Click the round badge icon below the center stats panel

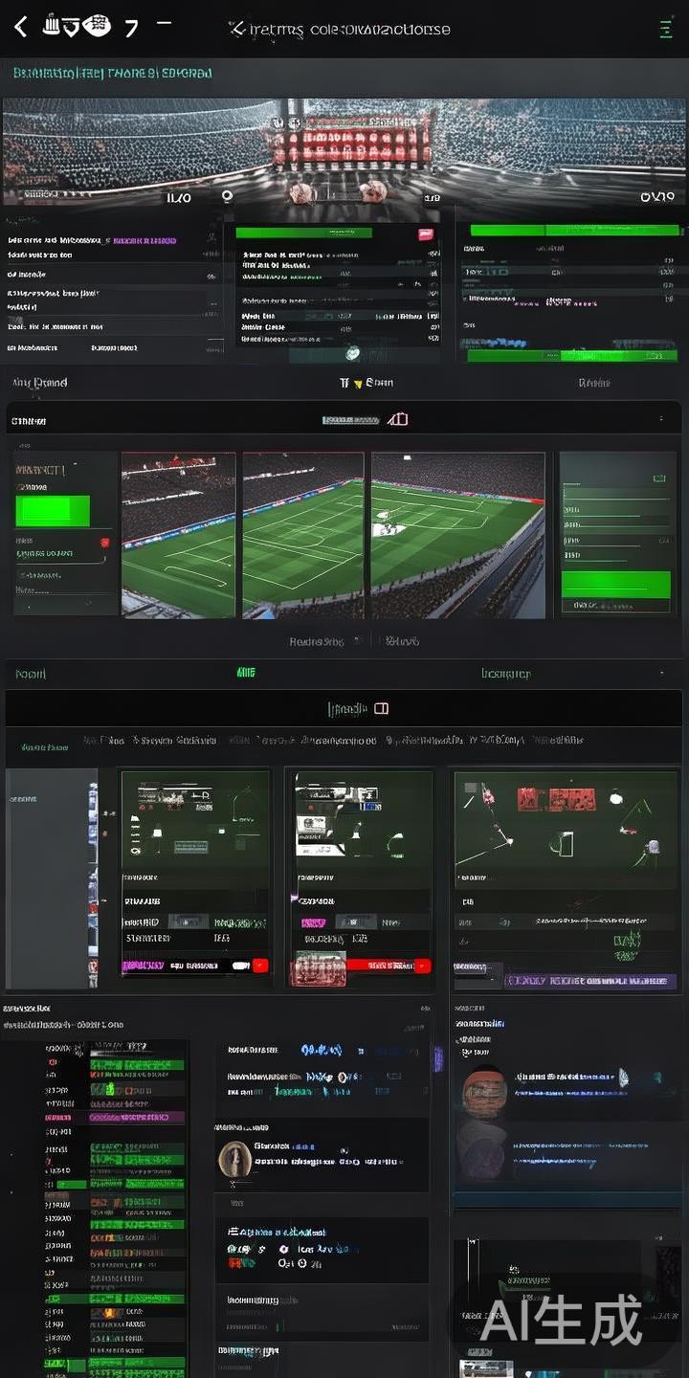(353, 354)
